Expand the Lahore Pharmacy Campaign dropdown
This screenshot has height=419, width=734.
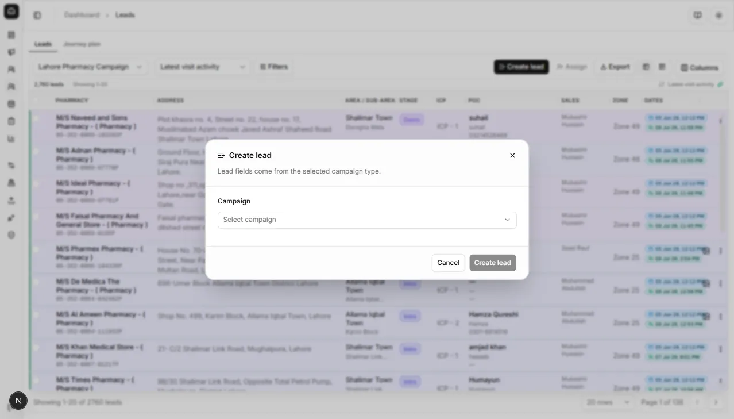[x=90, y=67]
